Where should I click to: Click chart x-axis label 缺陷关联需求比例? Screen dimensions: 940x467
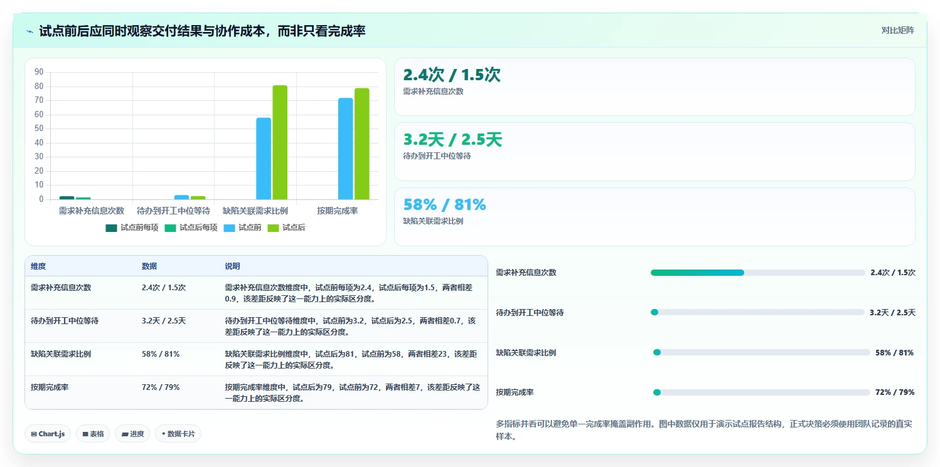click(255, 211)
